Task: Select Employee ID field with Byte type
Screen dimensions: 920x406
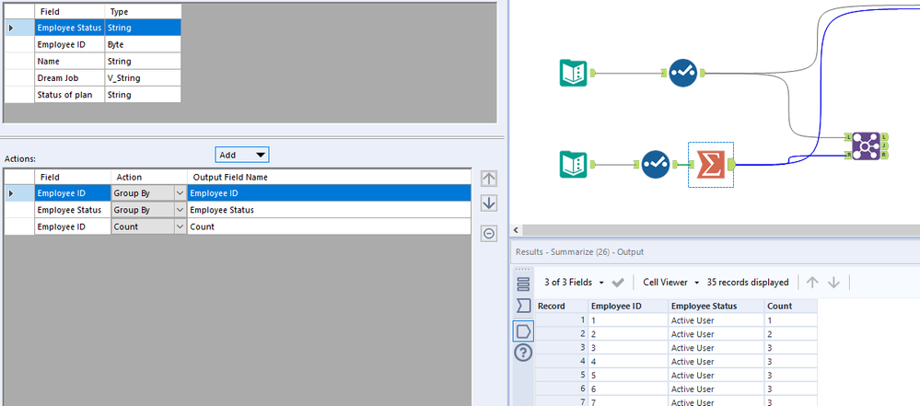Action: [x=70, y=44]
